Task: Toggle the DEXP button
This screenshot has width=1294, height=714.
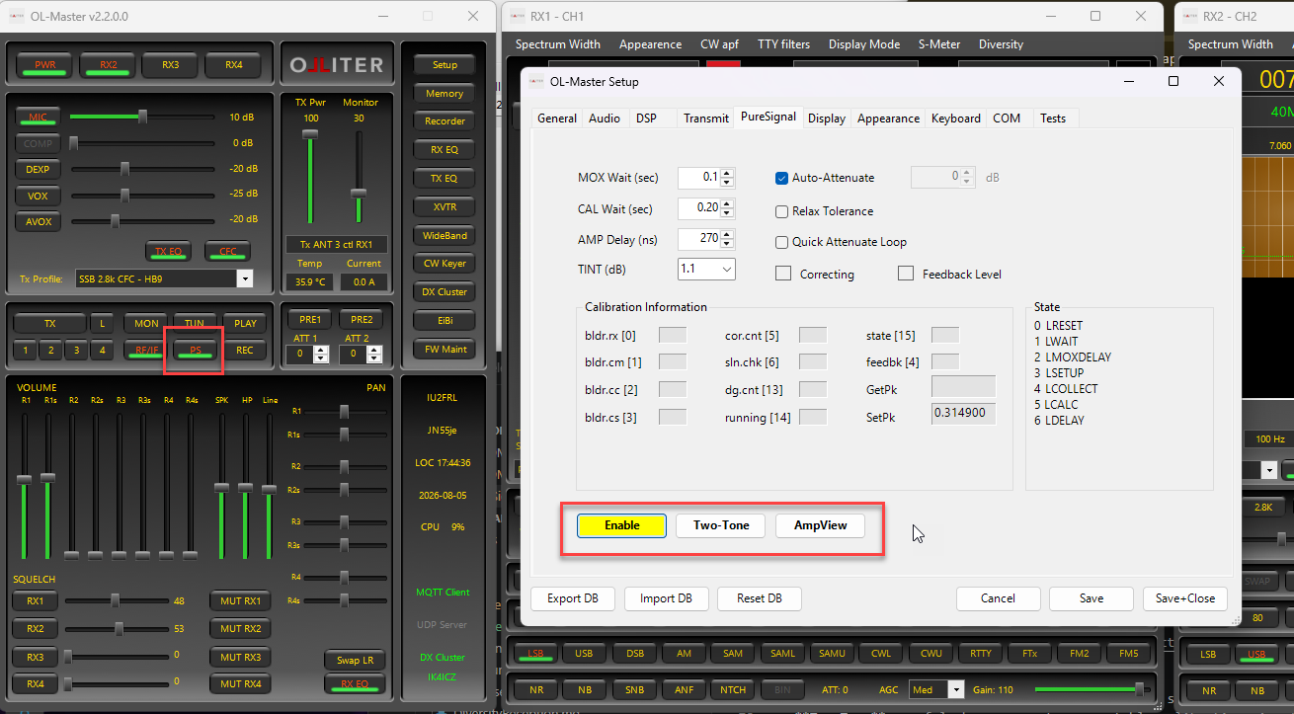Action: pos(38,169)
